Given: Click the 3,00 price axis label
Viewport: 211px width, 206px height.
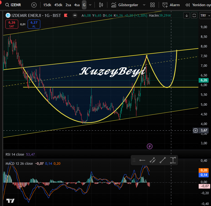Looking at the screenshot, I should coord(204,143).
